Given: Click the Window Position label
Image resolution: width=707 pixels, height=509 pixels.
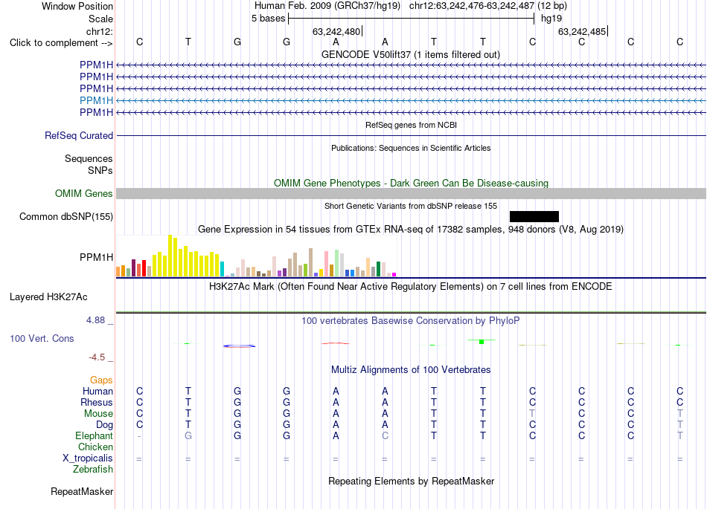Looking at the screenshot, I should [77, 6].
